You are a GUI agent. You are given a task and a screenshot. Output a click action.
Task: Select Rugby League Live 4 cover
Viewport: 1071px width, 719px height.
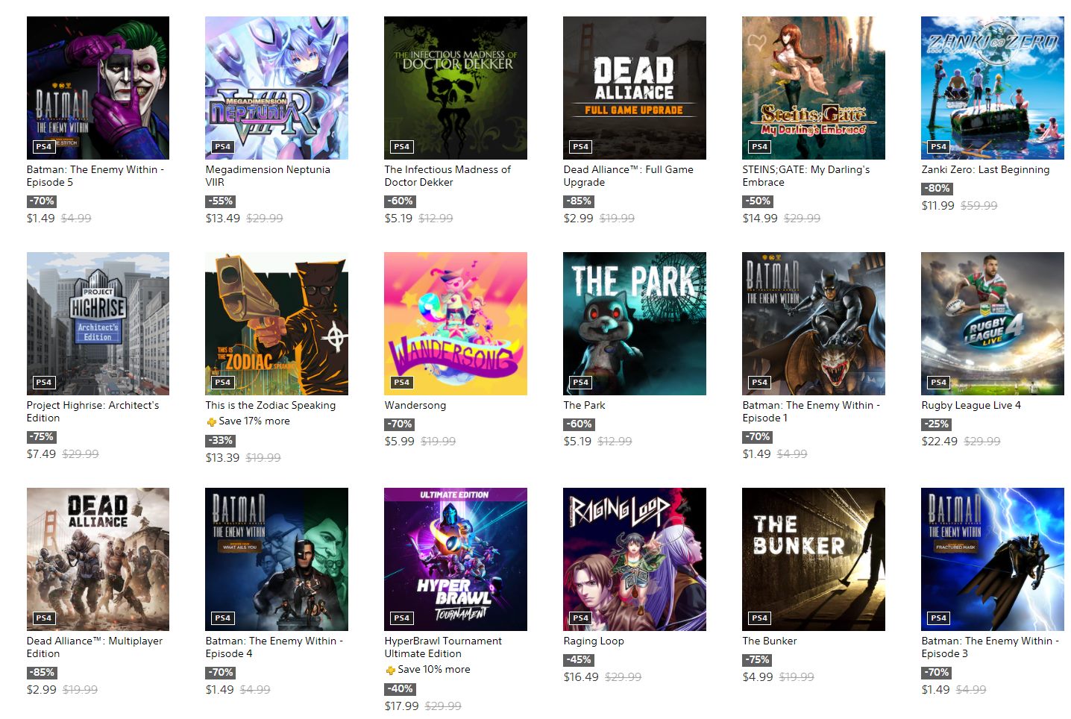pos(993,324)
